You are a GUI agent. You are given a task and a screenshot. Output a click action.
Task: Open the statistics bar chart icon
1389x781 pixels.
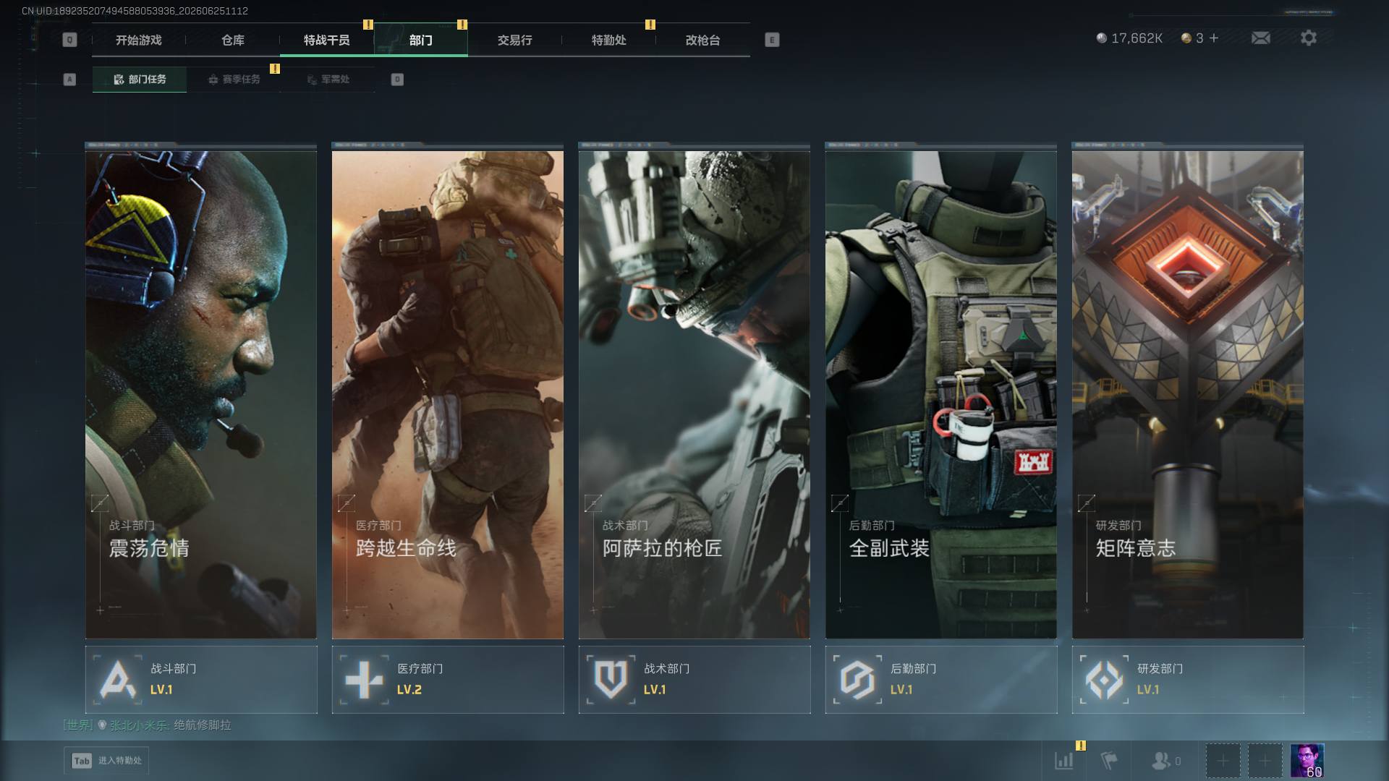[x=1063, y=760]
